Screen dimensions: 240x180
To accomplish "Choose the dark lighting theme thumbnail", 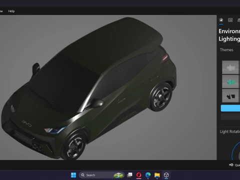I will pos(230,95).
